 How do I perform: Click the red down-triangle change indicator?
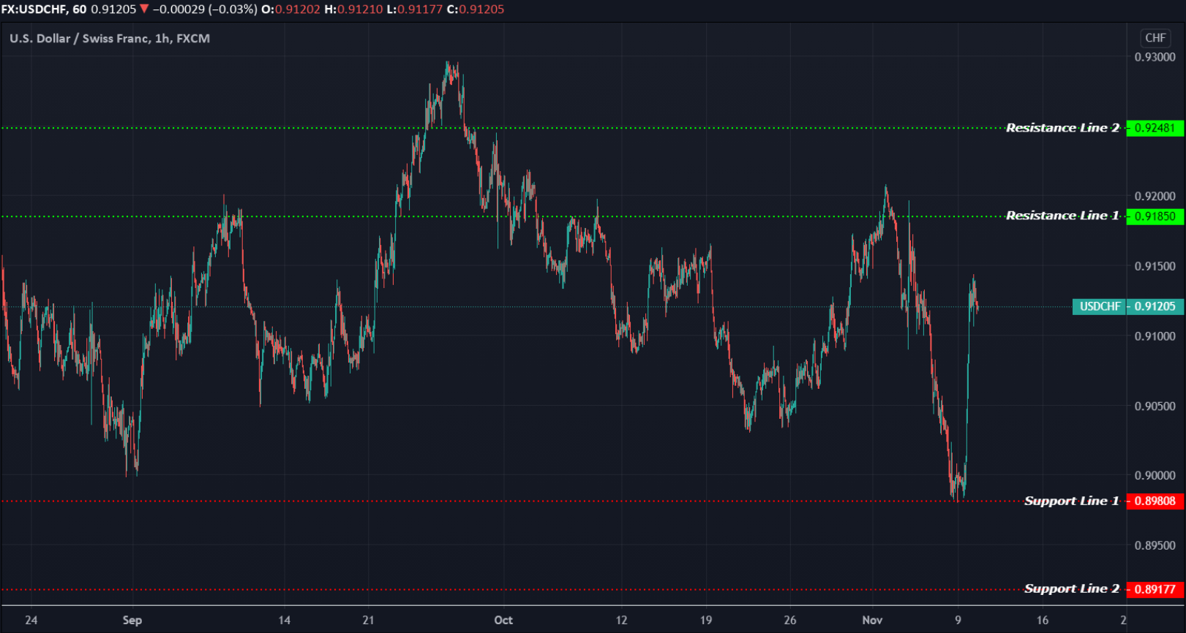(x=144, y=9)
